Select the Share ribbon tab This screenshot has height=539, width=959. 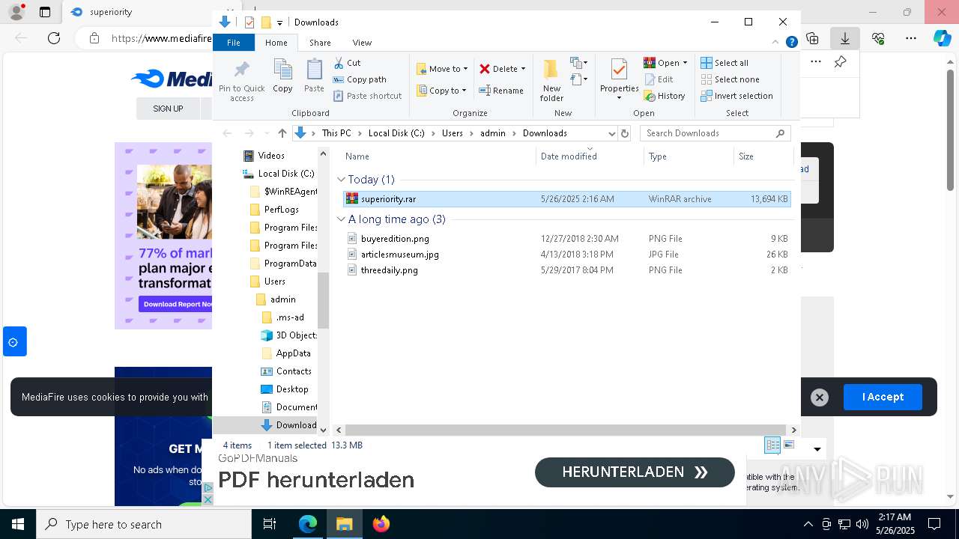coord(320,43)
